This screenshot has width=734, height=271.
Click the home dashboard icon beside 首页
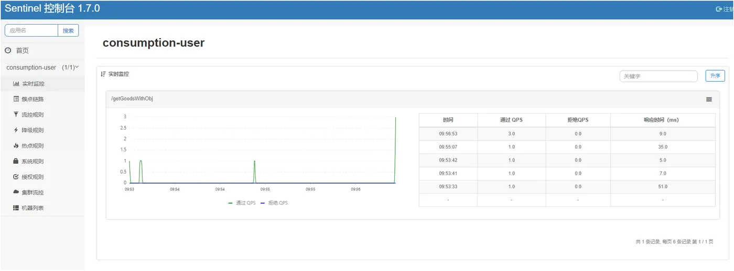point(8,50)
